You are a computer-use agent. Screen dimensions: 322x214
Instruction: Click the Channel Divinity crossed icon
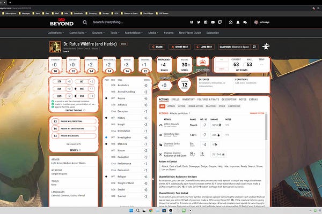pos(160,155)
